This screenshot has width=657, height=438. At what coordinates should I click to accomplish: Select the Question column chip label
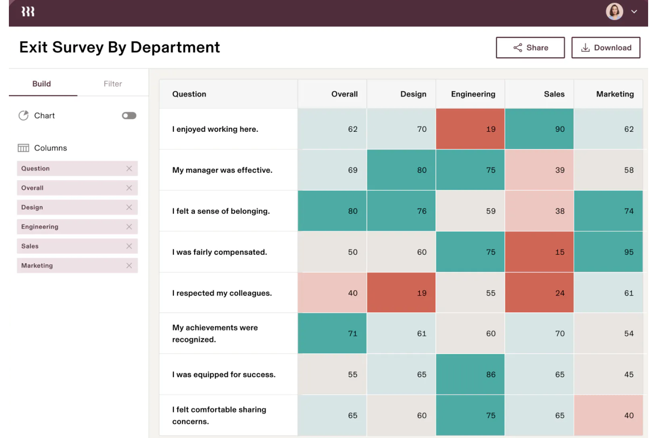[x=36, y=169]
